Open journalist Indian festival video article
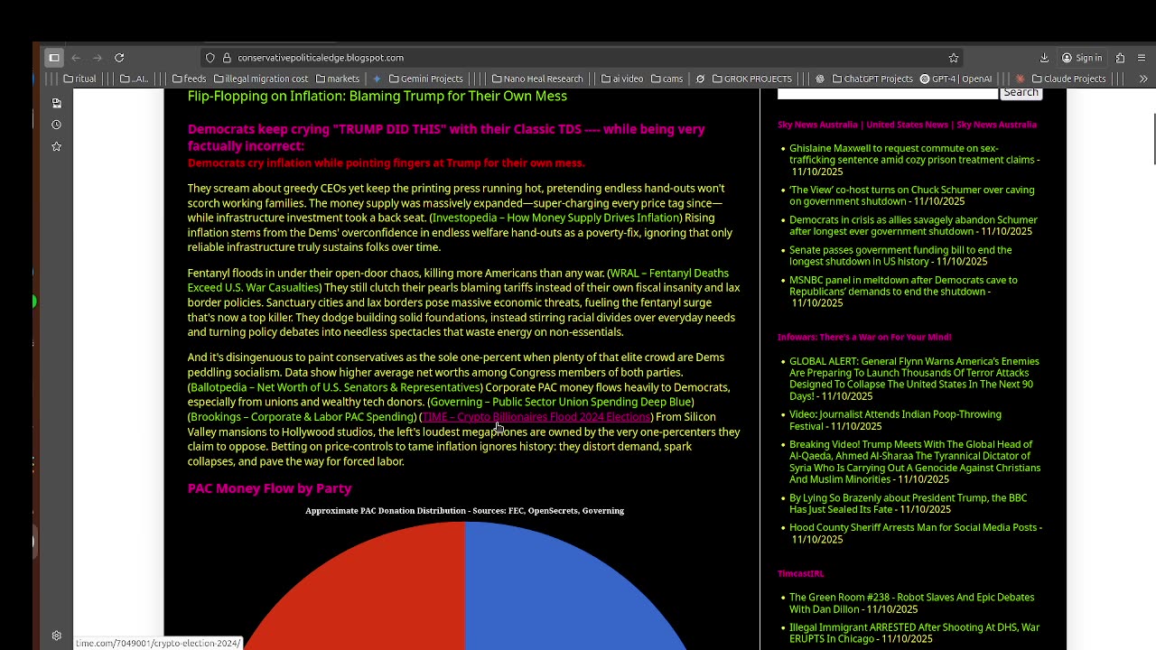Viewport: 1156px width, 650px height. (x=895, y=420)
